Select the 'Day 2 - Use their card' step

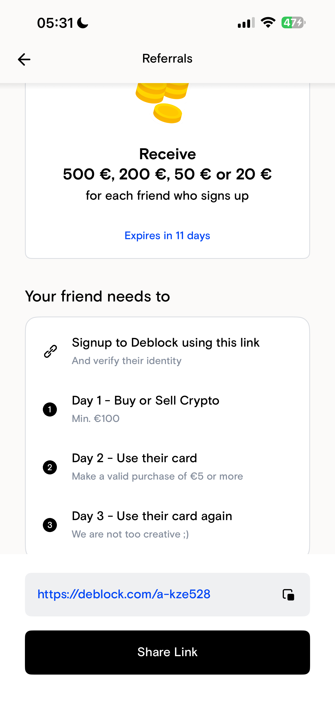coord(134,458)
